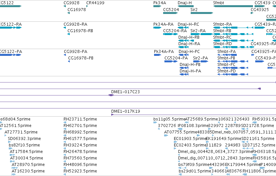The image size is (276, 176).
Task: Select the CR44199 gene feature
Action: pyautogui.click(x=87, y=6)
